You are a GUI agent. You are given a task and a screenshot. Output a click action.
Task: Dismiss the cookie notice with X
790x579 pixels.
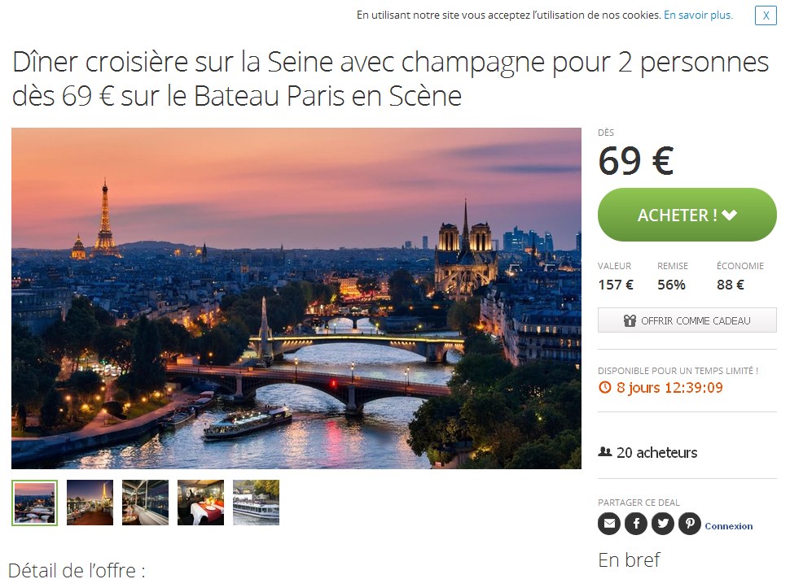pyautogui.click(x=766, y=15)
